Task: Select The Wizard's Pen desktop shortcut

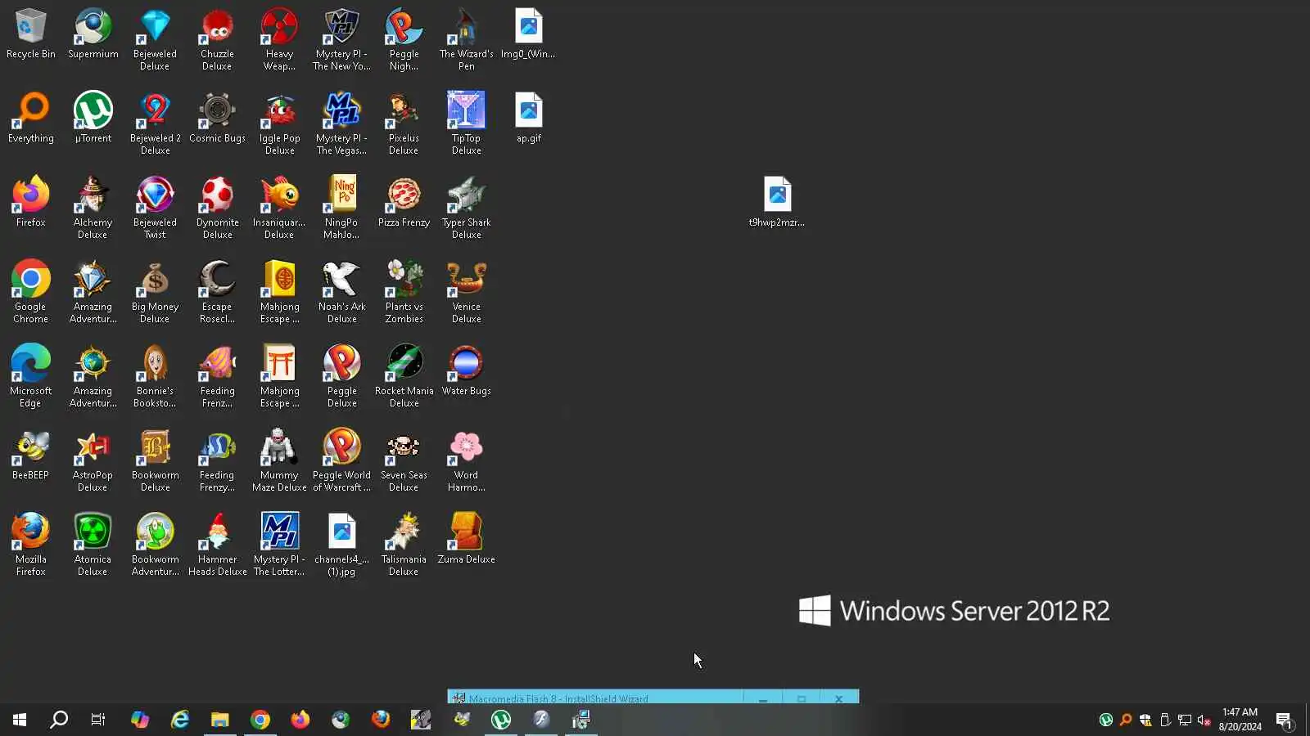Action: pos(466,39)
